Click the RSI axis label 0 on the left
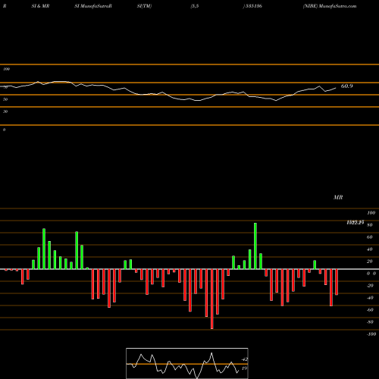Screen dimensions: 379x379 tap(4, 130)
